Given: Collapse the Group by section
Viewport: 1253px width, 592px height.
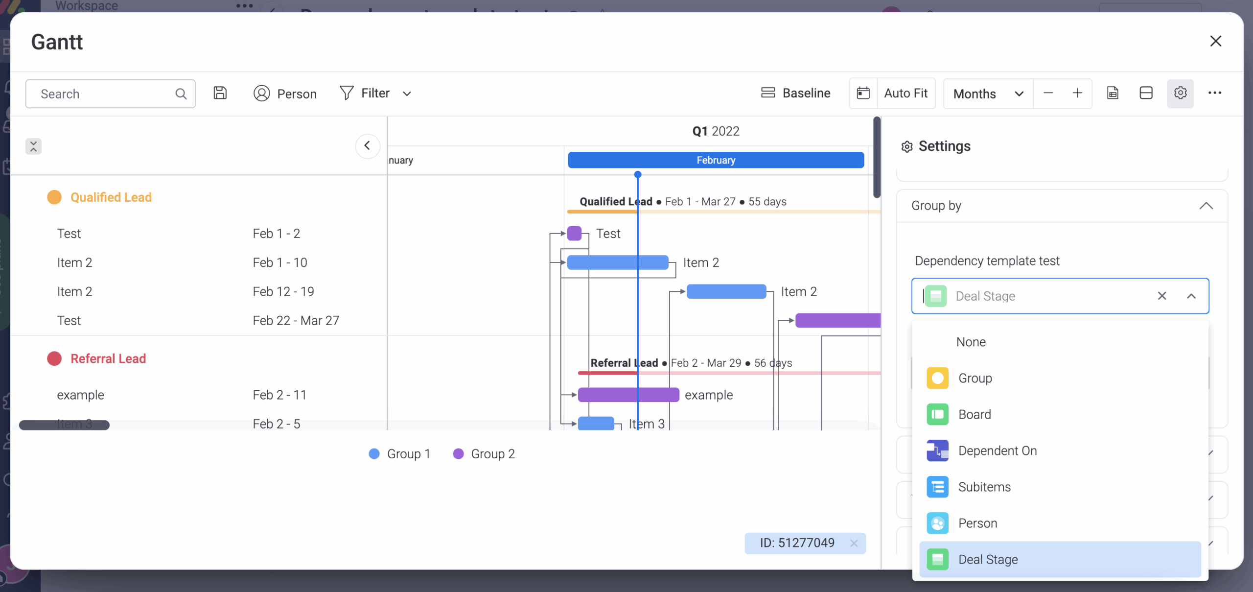Looking at the screenshot, I should pyautogui.click(x=1206, y=206).
